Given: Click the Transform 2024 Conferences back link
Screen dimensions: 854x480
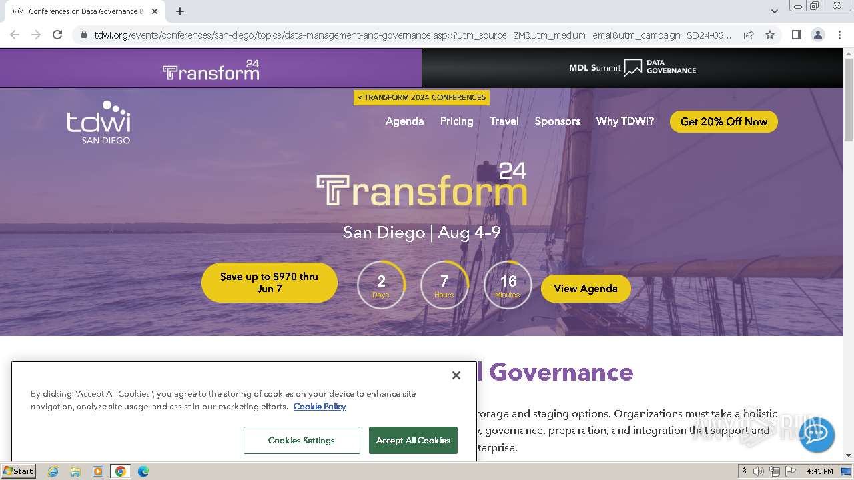Looking at the screenshot, I should tap(422, 97).
